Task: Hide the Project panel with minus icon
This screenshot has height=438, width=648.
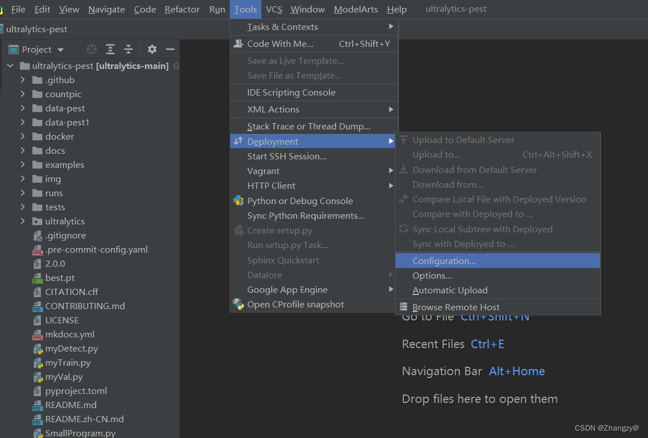Action: [x=170, y=50]
